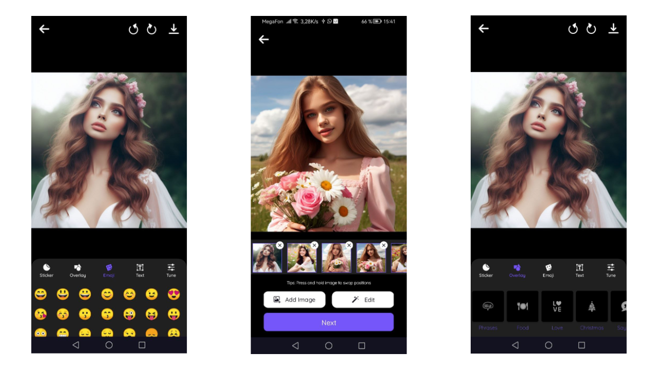Select the Sticker tool
Image resolution: width=657 pixels, height=370 pixels.
pos(46,271)
